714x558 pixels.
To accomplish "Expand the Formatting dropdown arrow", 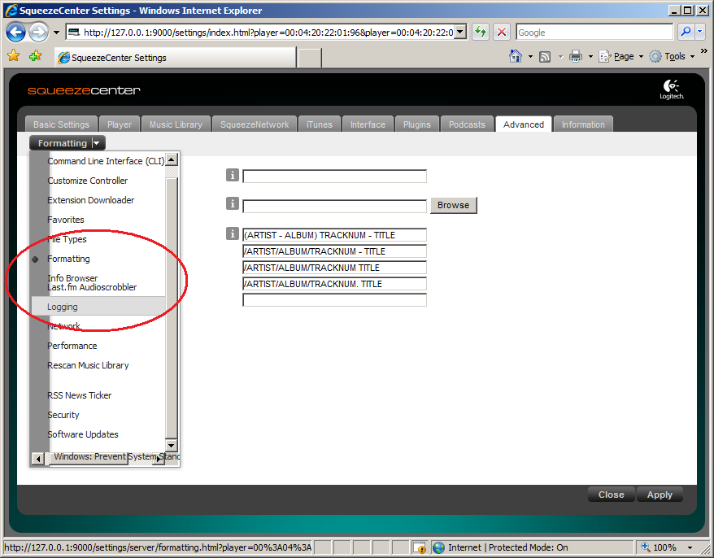I will tap(98, 143).
